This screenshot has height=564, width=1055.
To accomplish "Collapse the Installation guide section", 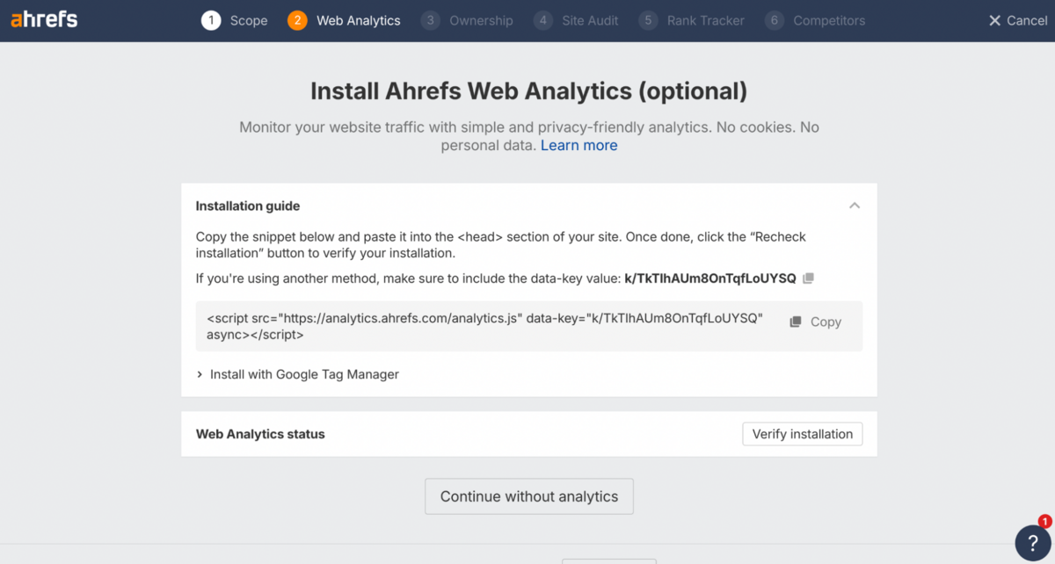I will coord(854,206).
